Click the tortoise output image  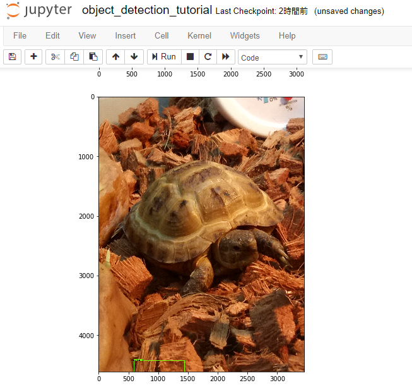201,234
